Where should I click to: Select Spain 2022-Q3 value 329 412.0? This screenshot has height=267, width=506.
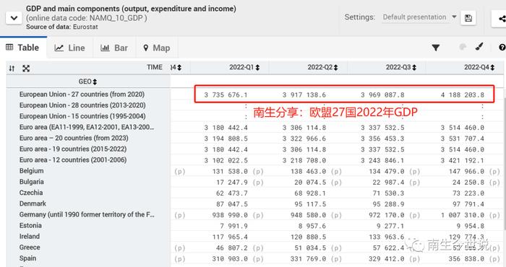[x=387, y=259]
